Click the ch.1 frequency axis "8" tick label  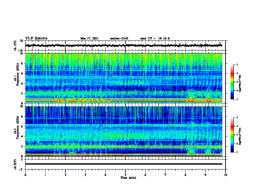pos(22,63)
